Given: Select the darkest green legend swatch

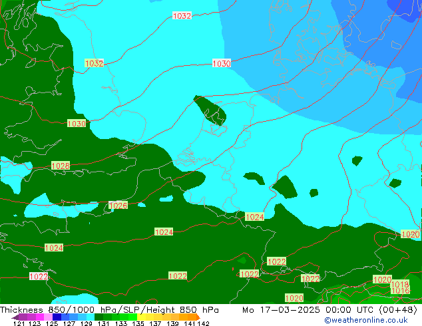Looking at the screenshot, I should [99, 317].
